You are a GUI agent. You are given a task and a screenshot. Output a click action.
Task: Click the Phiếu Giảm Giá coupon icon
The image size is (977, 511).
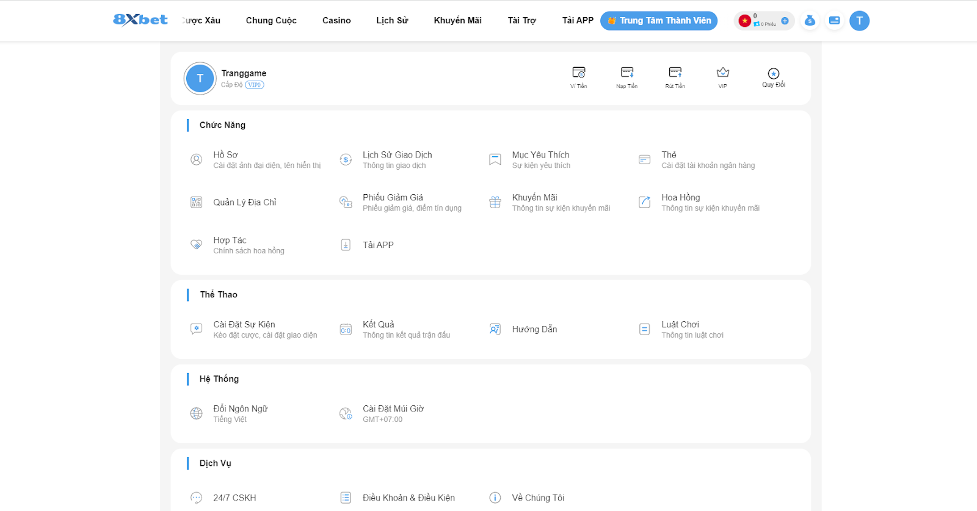pyautogui.click(x=346, y=202)
